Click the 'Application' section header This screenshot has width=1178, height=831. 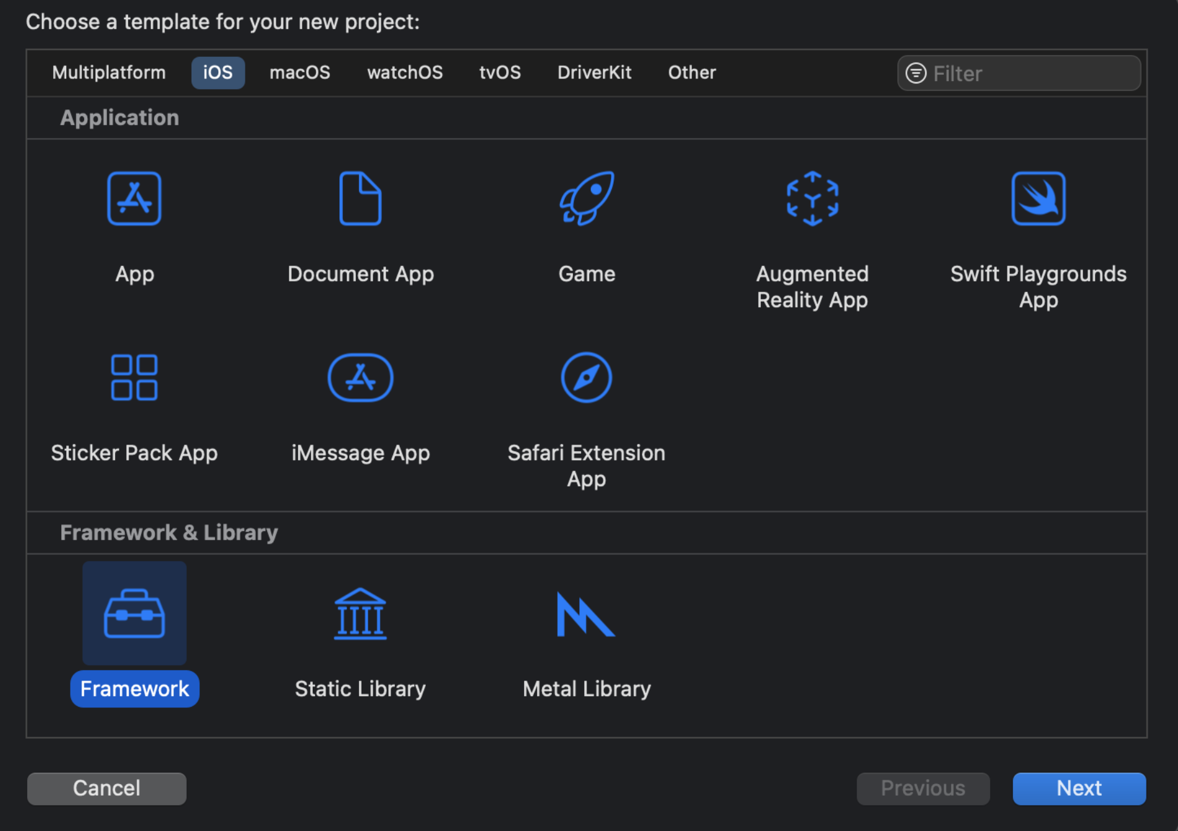coord(119,117)
